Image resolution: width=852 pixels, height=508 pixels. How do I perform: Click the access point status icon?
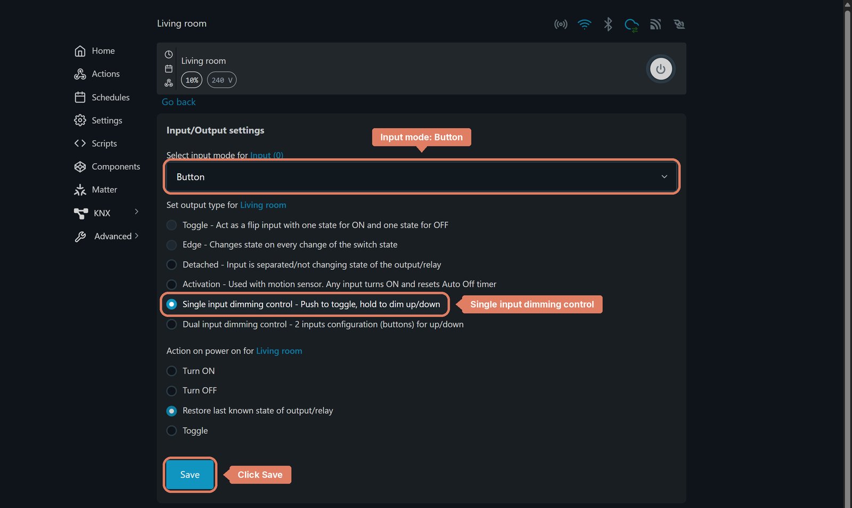click(x=561, y=24)
